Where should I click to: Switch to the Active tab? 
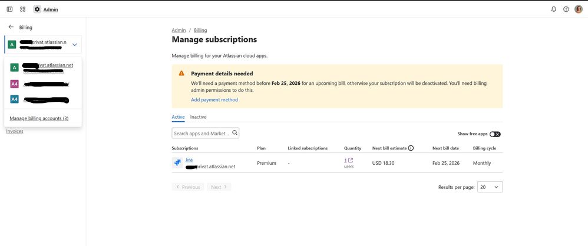point(178,117)
